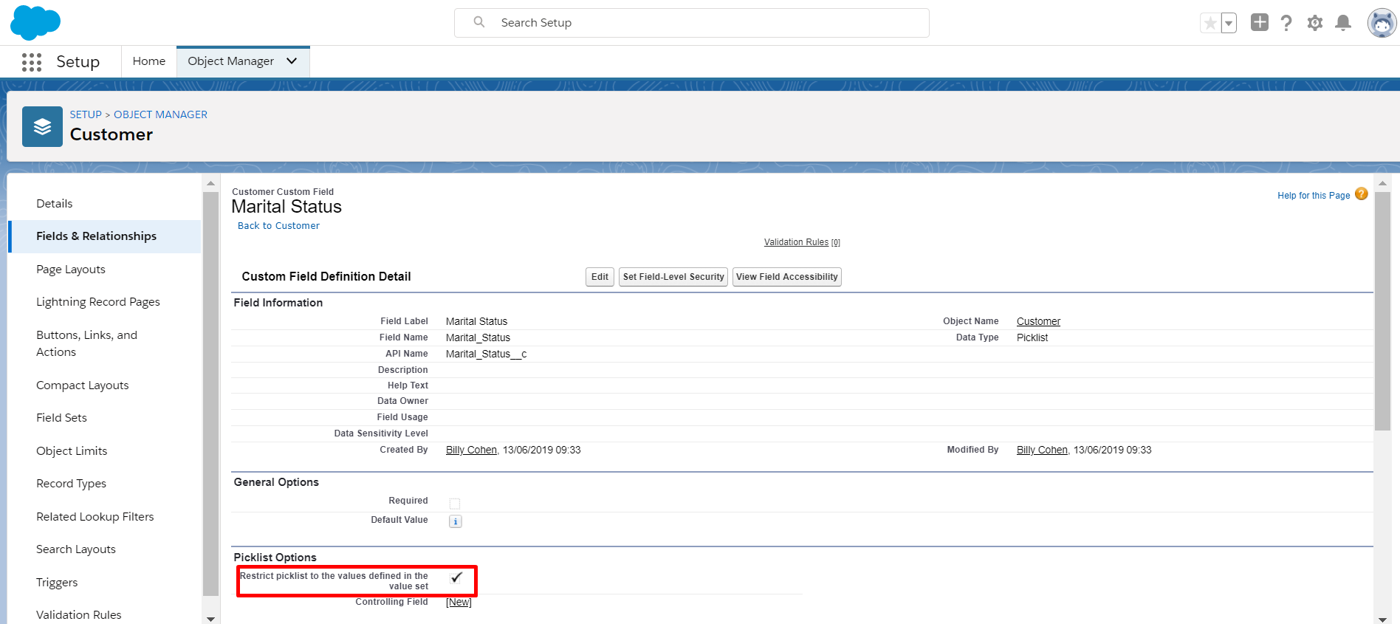This screenshot has width=1400, height=624.
Task: Click into the Search Setup field
Action: click(x=692, y=23)
